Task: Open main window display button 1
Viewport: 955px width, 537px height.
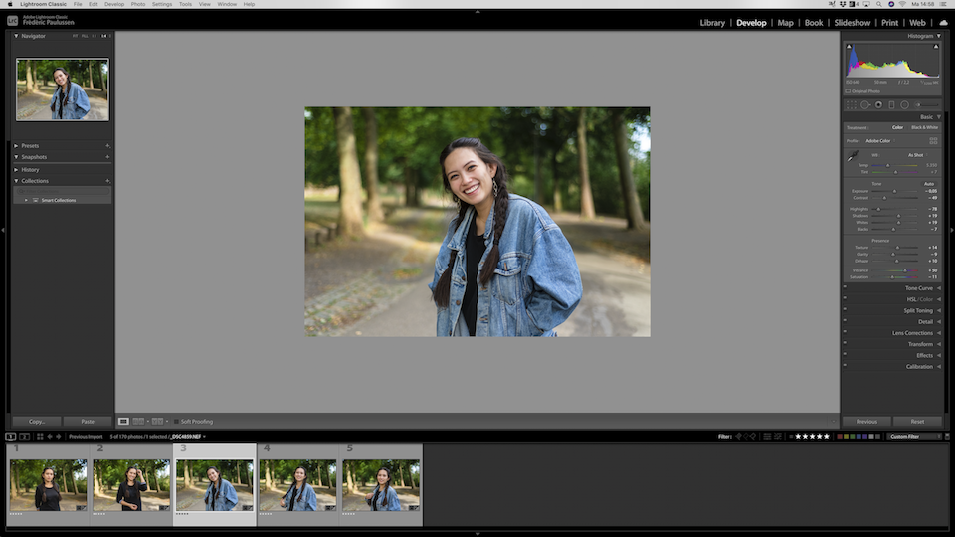Action: click(10, 436)
